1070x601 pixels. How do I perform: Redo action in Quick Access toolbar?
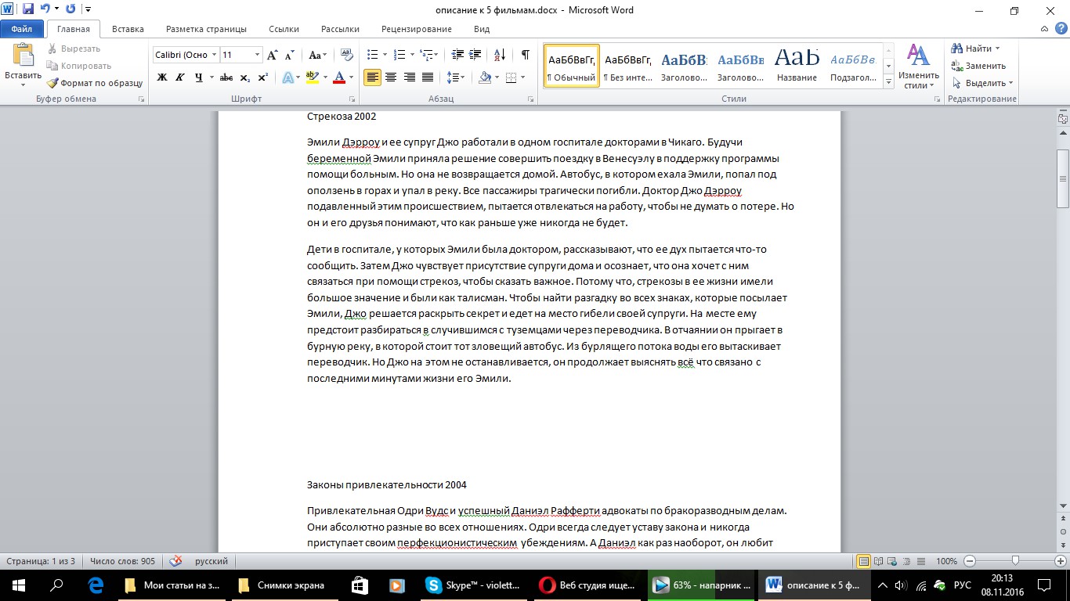coord(70,10)
